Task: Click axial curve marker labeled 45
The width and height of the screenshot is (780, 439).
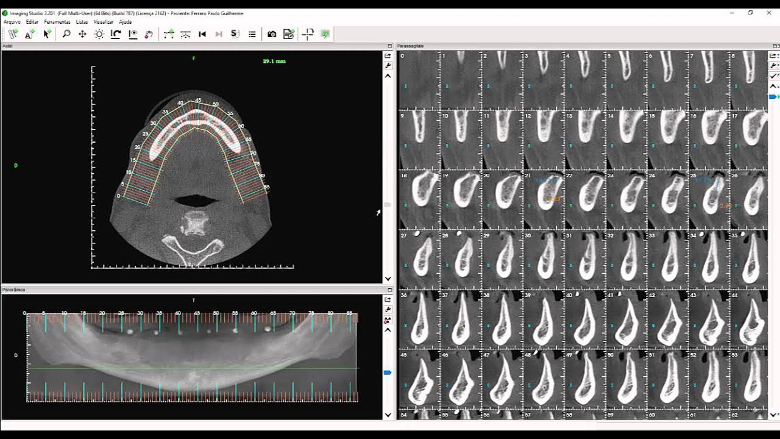Action: click(198, 100)
